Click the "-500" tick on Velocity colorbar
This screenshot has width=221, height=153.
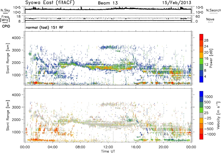click(209, 129)
